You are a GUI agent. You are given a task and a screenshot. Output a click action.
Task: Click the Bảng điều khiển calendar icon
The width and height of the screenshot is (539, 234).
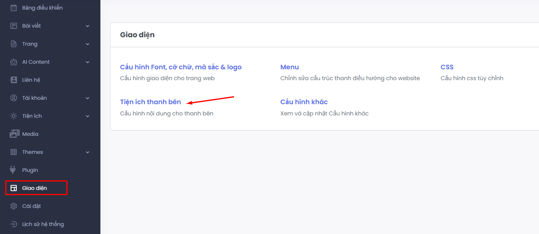(x=14, y=8)
